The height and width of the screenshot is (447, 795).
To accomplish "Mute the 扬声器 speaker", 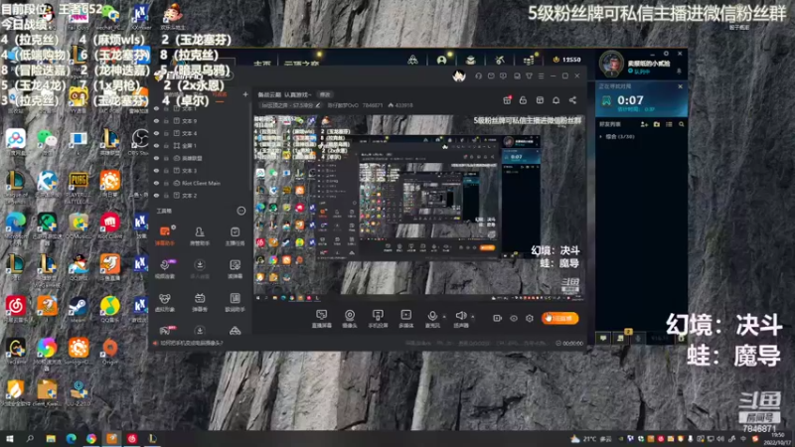I will 461,319.
